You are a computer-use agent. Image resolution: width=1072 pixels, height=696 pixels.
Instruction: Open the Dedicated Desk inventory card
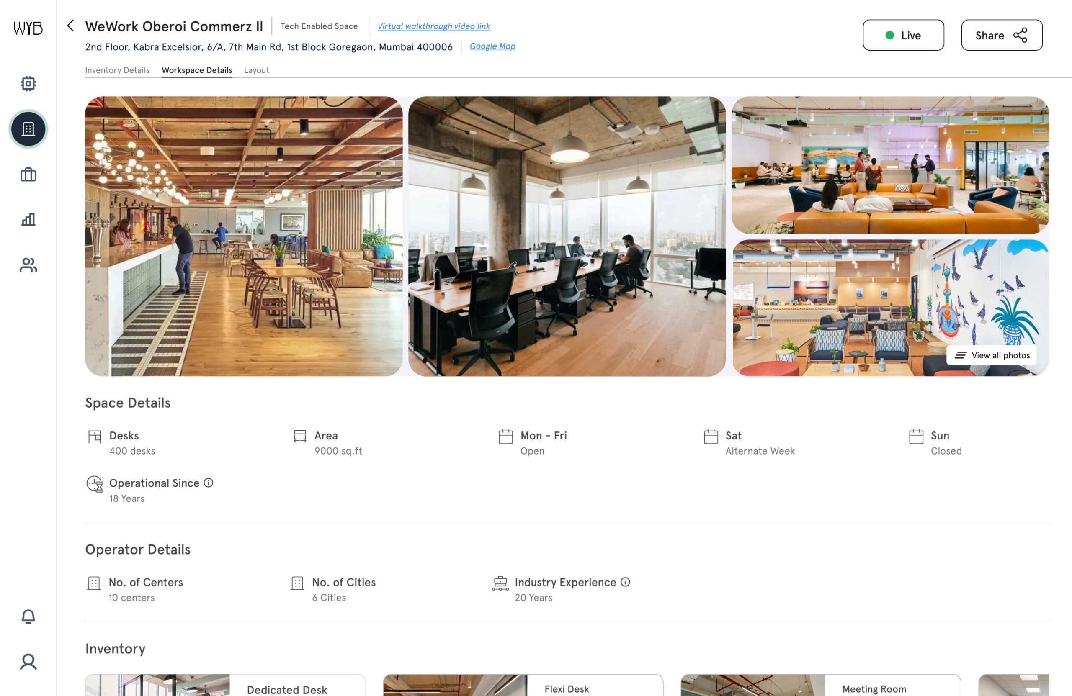225,685
